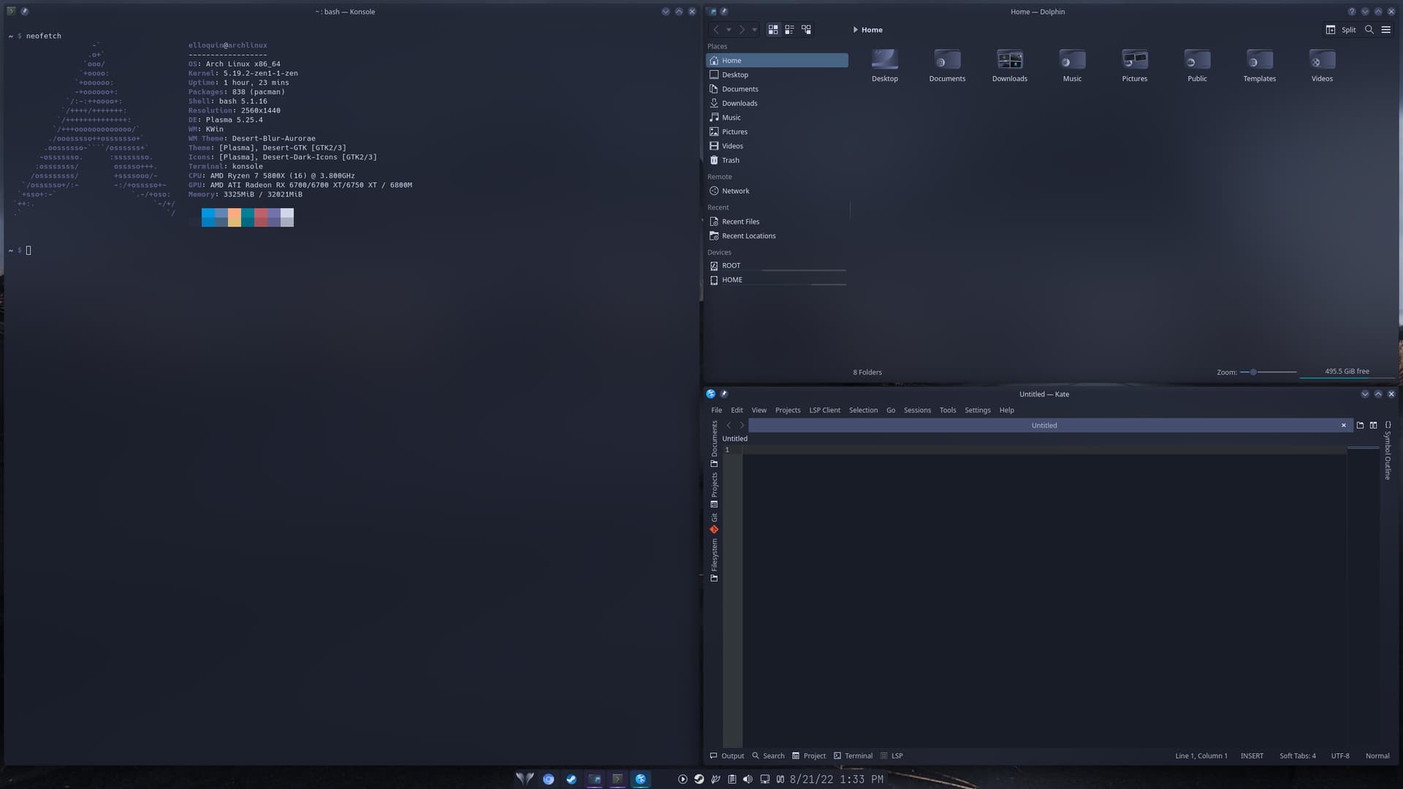The width and height of the screenshot is (1403, 789).
Task: Open icons view mode in Dolphin
Action: click(x=772, y=29)
